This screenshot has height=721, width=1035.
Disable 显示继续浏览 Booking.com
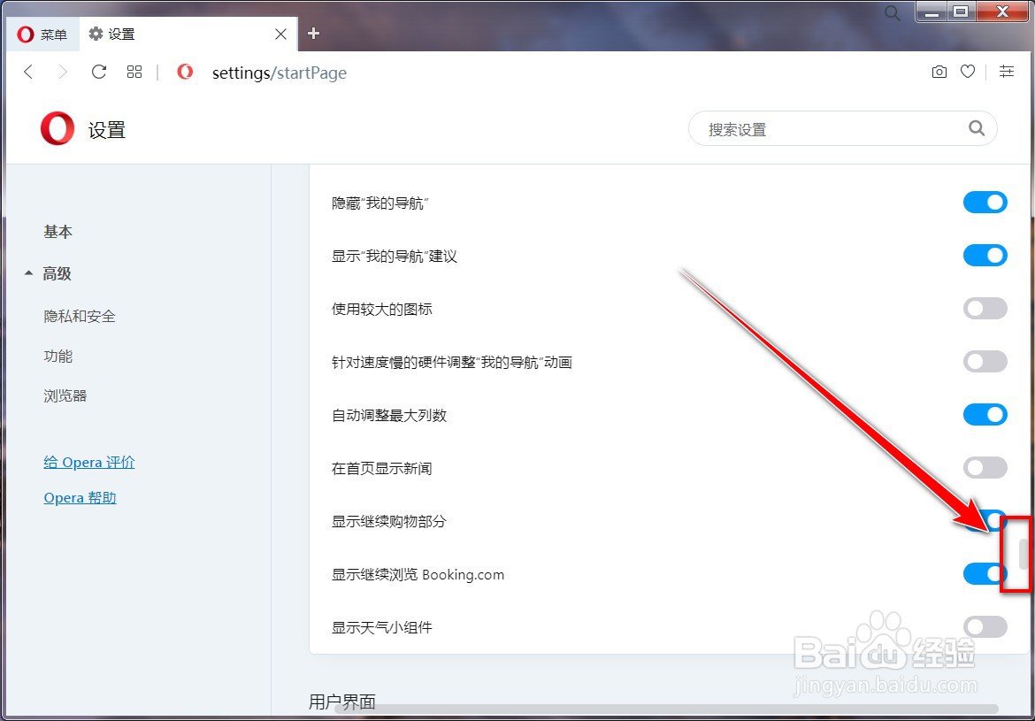point(985,573)
